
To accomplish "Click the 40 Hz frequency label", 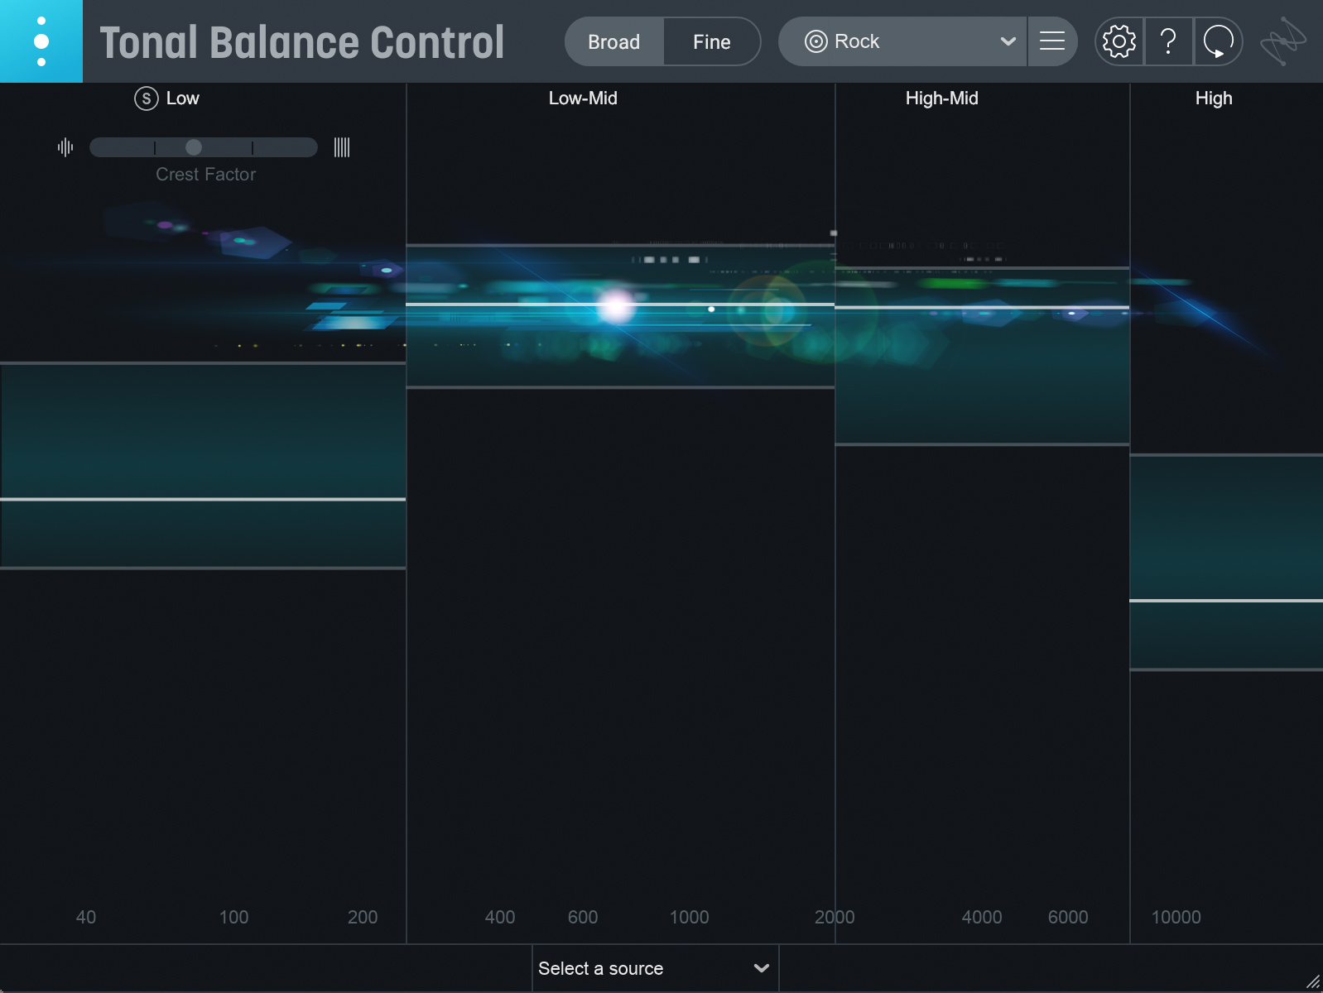I will [x=86, y=917].
